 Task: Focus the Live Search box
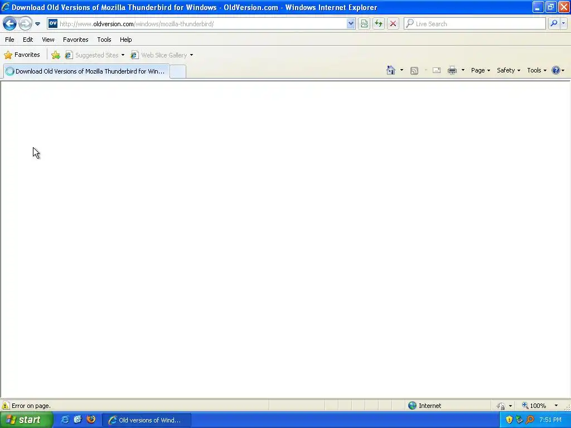pos(475,23)
